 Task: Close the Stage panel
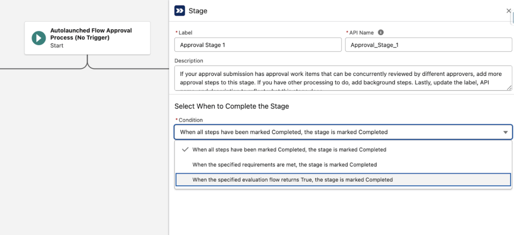pos(508,11)
